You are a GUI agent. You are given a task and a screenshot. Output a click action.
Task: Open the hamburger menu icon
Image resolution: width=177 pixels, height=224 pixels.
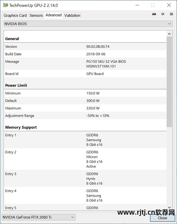click(x=171, y=14)
